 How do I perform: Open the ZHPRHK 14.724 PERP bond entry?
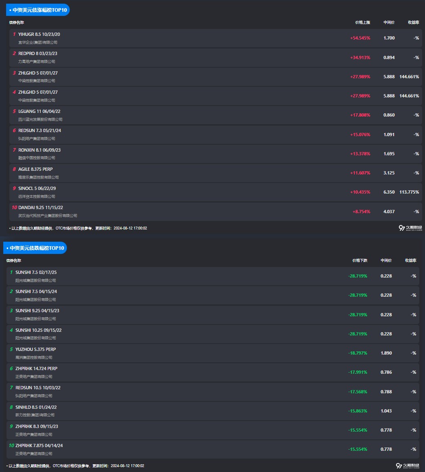[36, 368]
